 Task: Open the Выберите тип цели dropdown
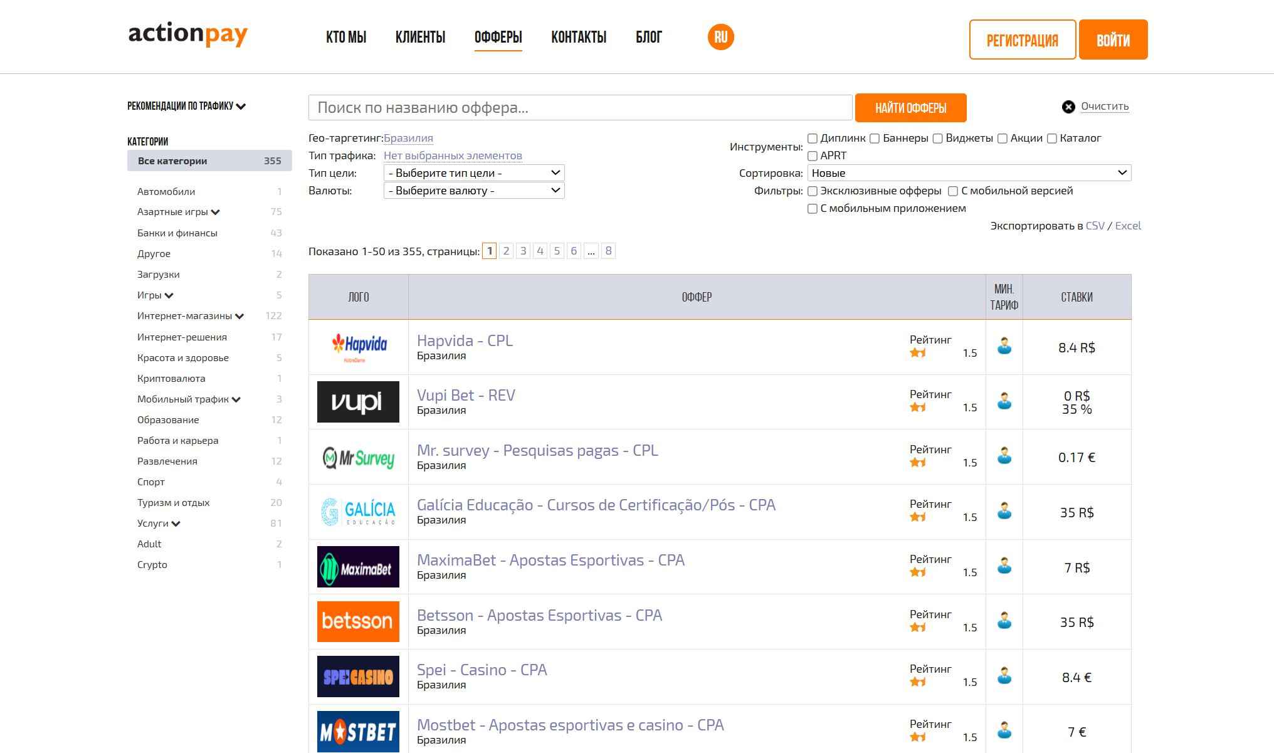[x=474, y=173]
